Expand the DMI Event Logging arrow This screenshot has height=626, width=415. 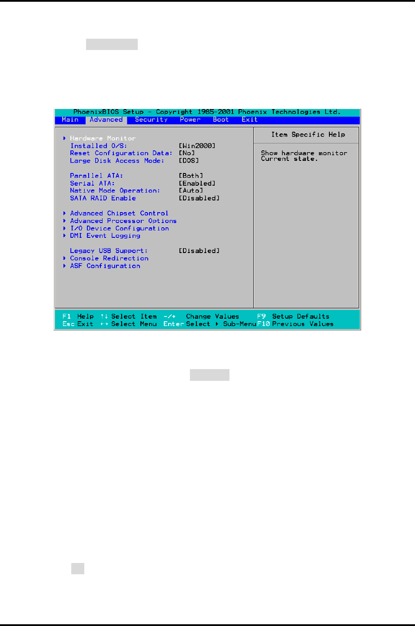[x=64, y=236]
